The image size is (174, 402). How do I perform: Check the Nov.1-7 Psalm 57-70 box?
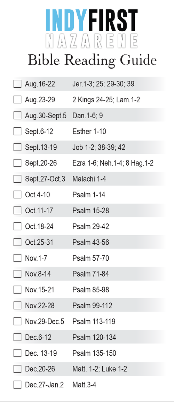[17, 258]
